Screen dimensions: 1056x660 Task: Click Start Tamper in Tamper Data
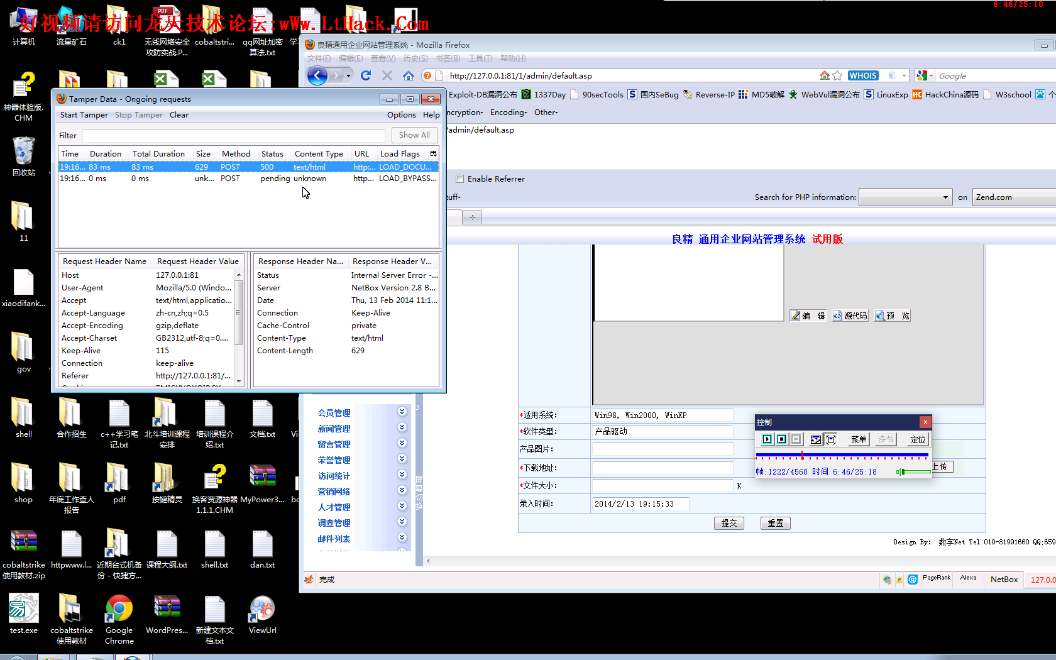[84, 115]
